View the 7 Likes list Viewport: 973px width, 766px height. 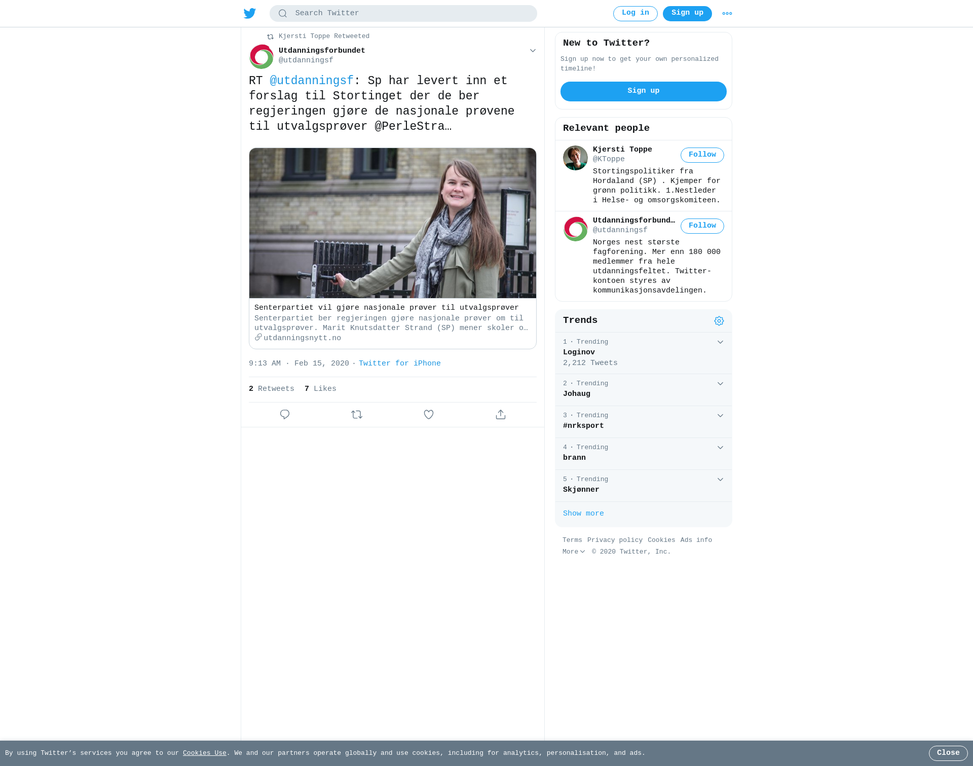click(x=320, y=389)
